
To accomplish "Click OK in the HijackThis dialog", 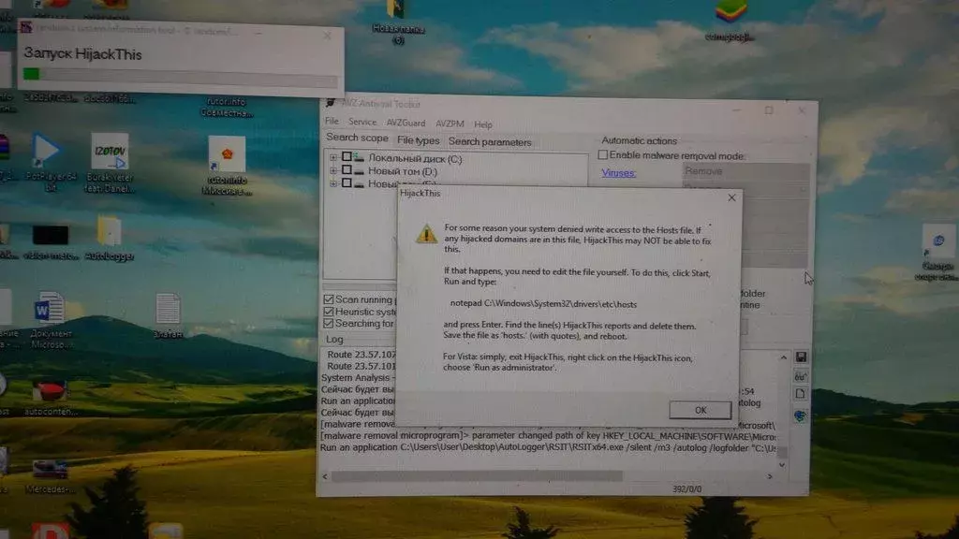I will click(x=700, y=410).
